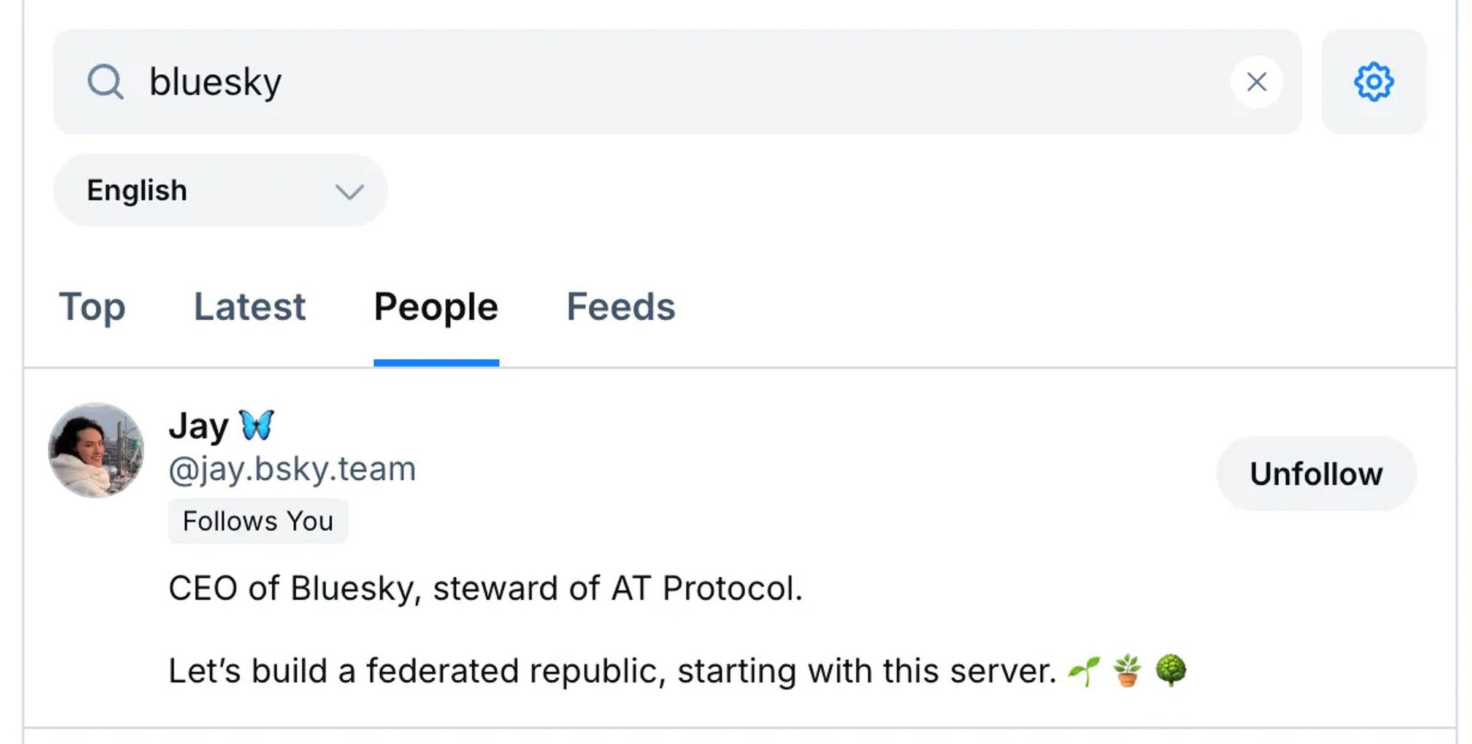
Task: Click @jay.bsky.team profile link
Action: tap(292, 468)
